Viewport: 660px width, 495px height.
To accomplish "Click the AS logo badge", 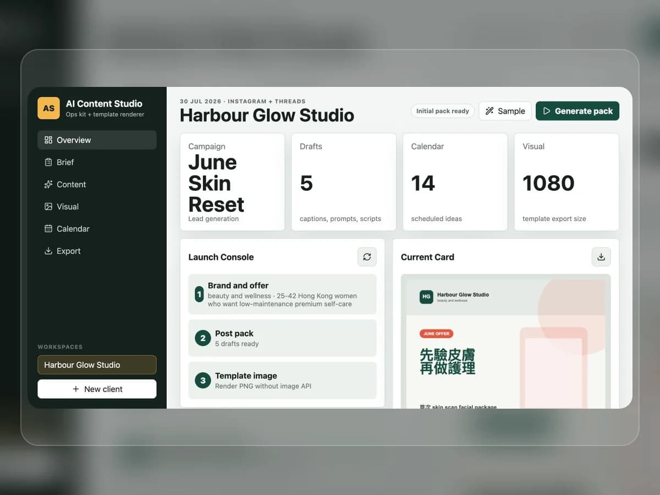I will tap(48, 108).
